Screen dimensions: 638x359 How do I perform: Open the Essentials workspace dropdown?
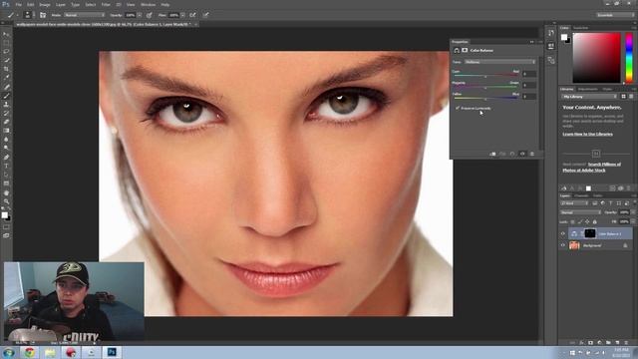[x=615, y=15]
